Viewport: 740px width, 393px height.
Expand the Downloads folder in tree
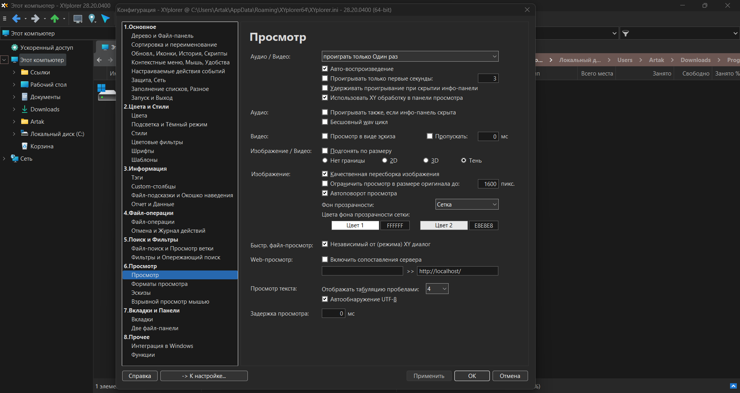[14, 109]
